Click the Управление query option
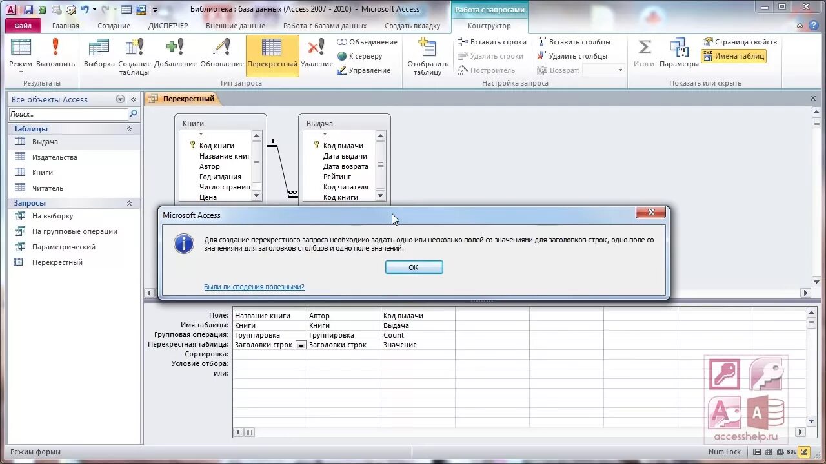Viewport: 826px width, 464px height. click(363, 70)
